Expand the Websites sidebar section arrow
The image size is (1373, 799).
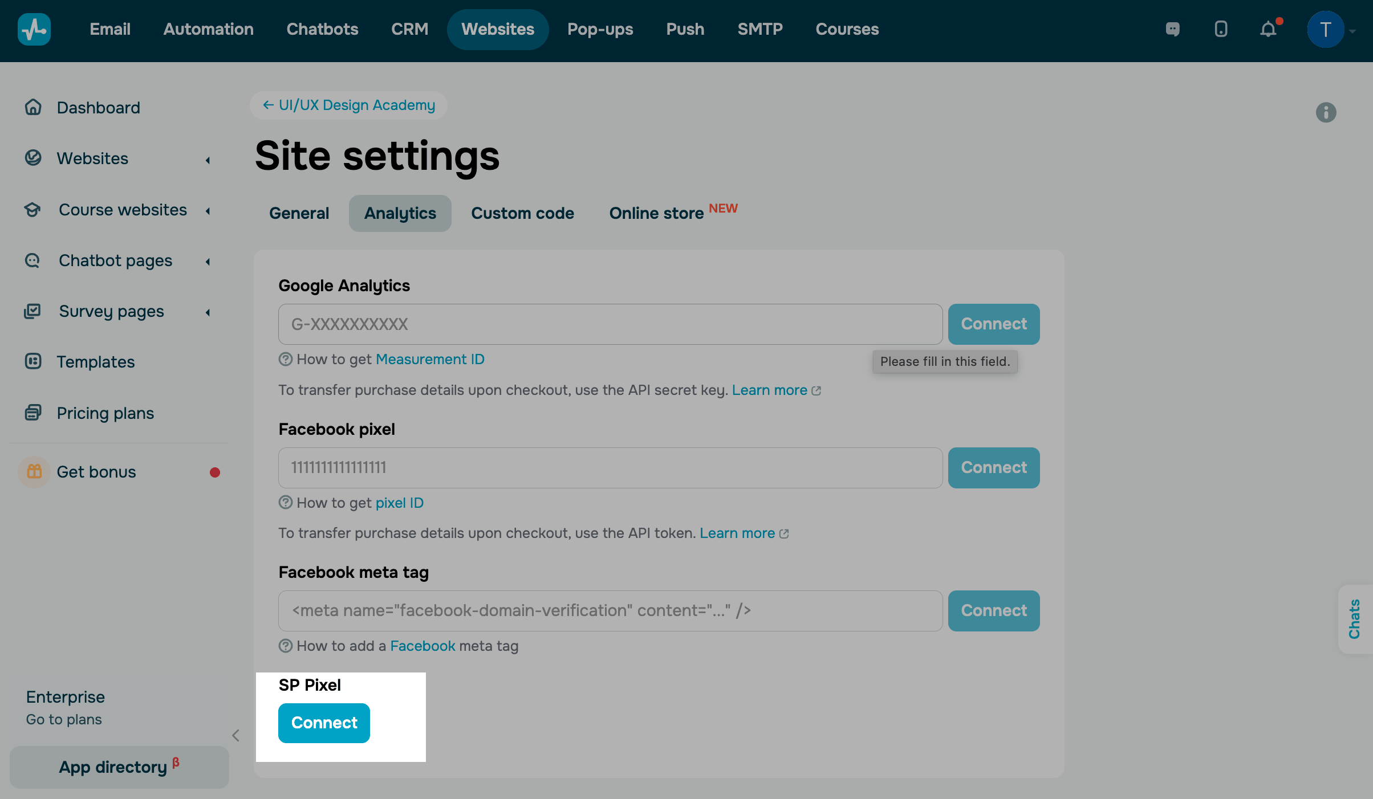pyautogui.click(x=208, y=160)
